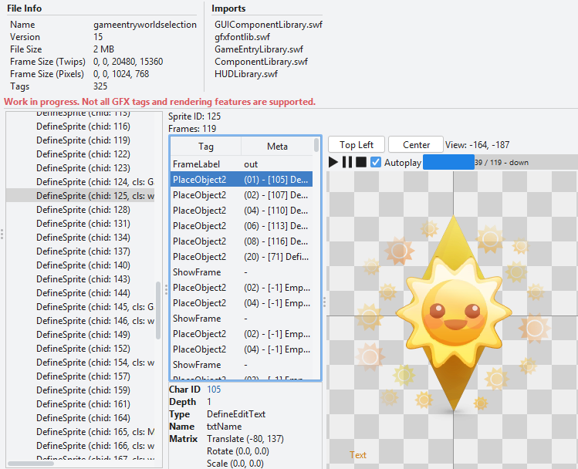
Task: Click the Frame Size (Pixels) value 0, 0, 1024, 768
Action: [121, 74]
